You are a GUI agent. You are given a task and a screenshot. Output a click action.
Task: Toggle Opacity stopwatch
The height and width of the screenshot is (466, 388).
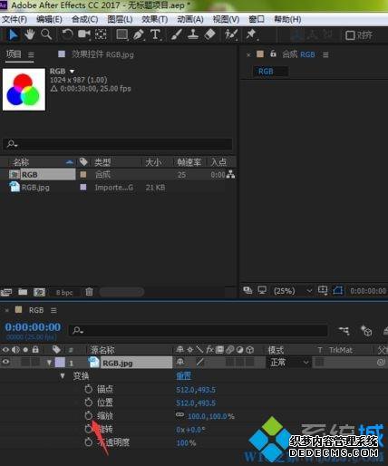pos(88,442)
